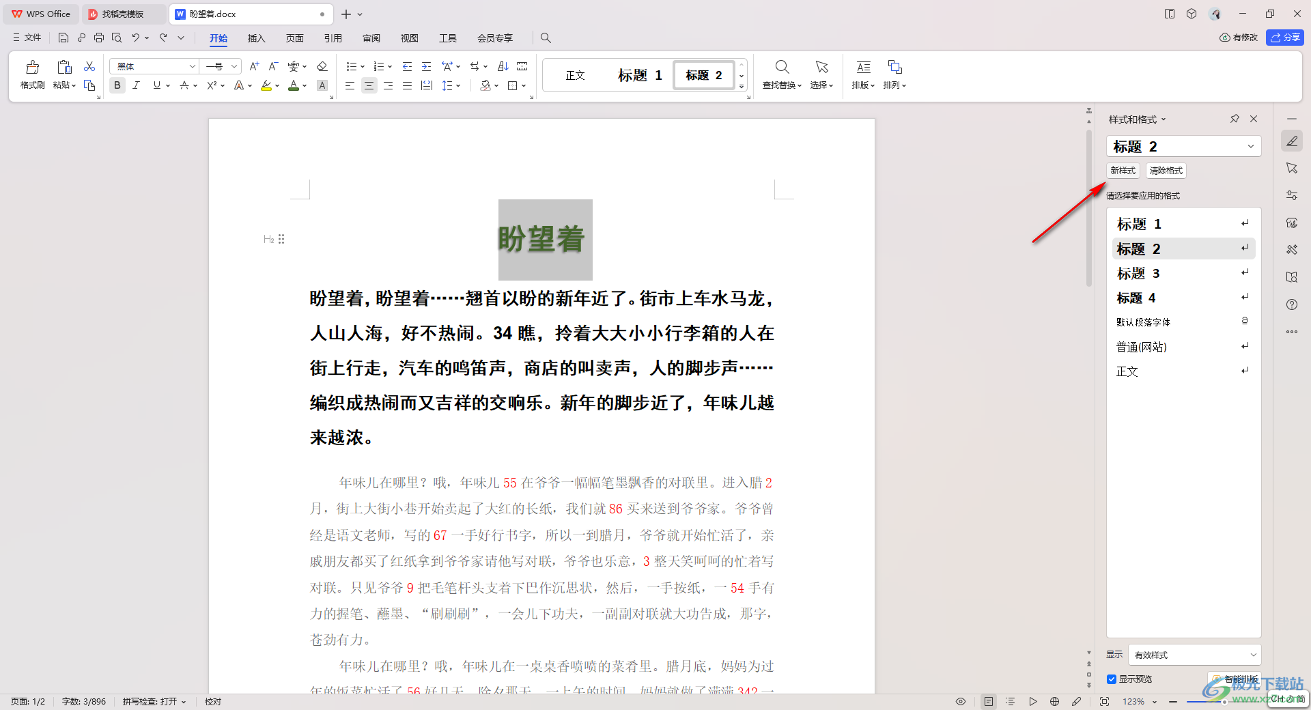Click the selection pane cursor icon in right sidebar
This screenshot has width=1311, height=710.
point(1292,168)
